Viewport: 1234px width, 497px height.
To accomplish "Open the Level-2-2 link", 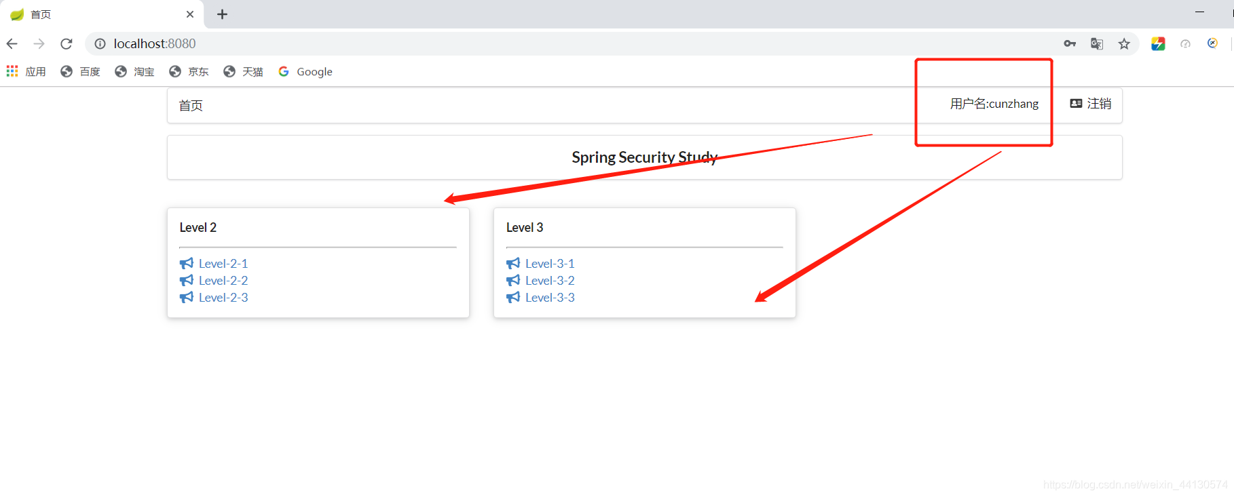I will [223, 280].
